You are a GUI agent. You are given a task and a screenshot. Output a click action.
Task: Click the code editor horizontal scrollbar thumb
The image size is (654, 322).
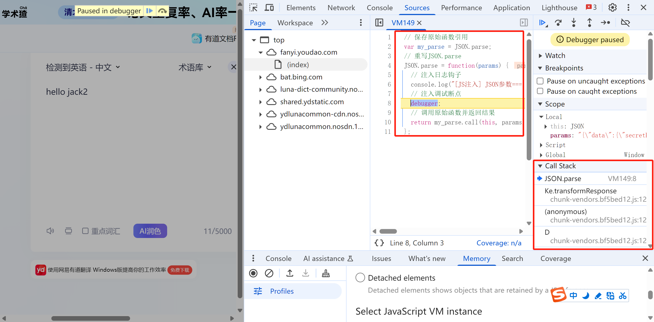(388, 231)
